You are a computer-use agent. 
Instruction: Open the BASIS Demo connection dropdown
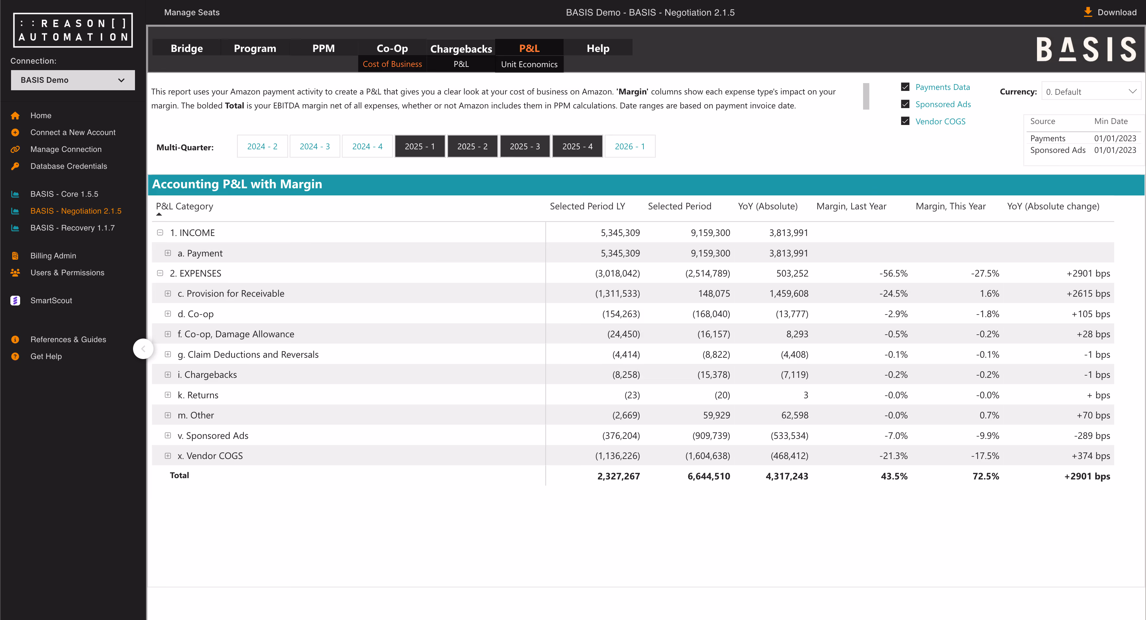pos(73,80)
